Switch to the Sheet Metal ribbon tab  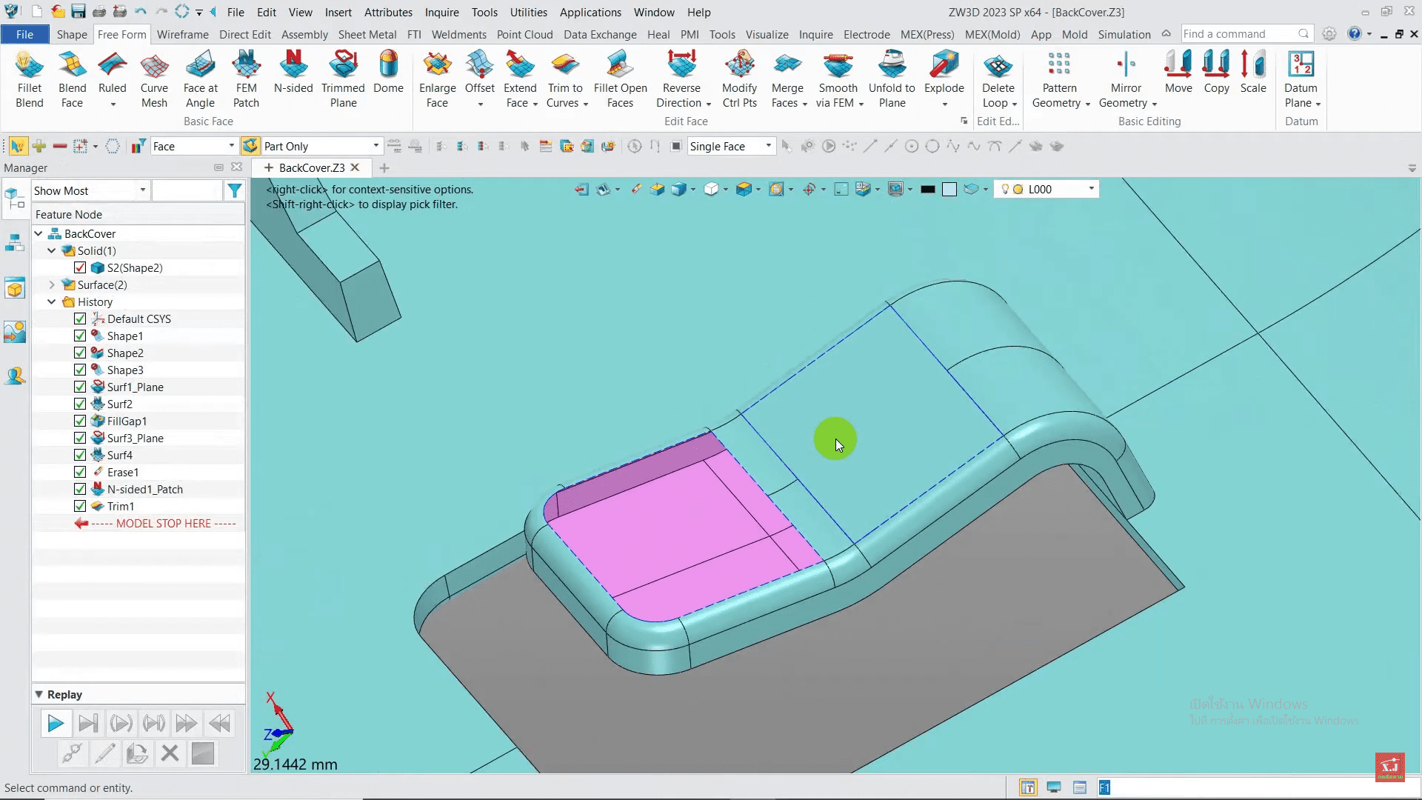tap(367, 34)
